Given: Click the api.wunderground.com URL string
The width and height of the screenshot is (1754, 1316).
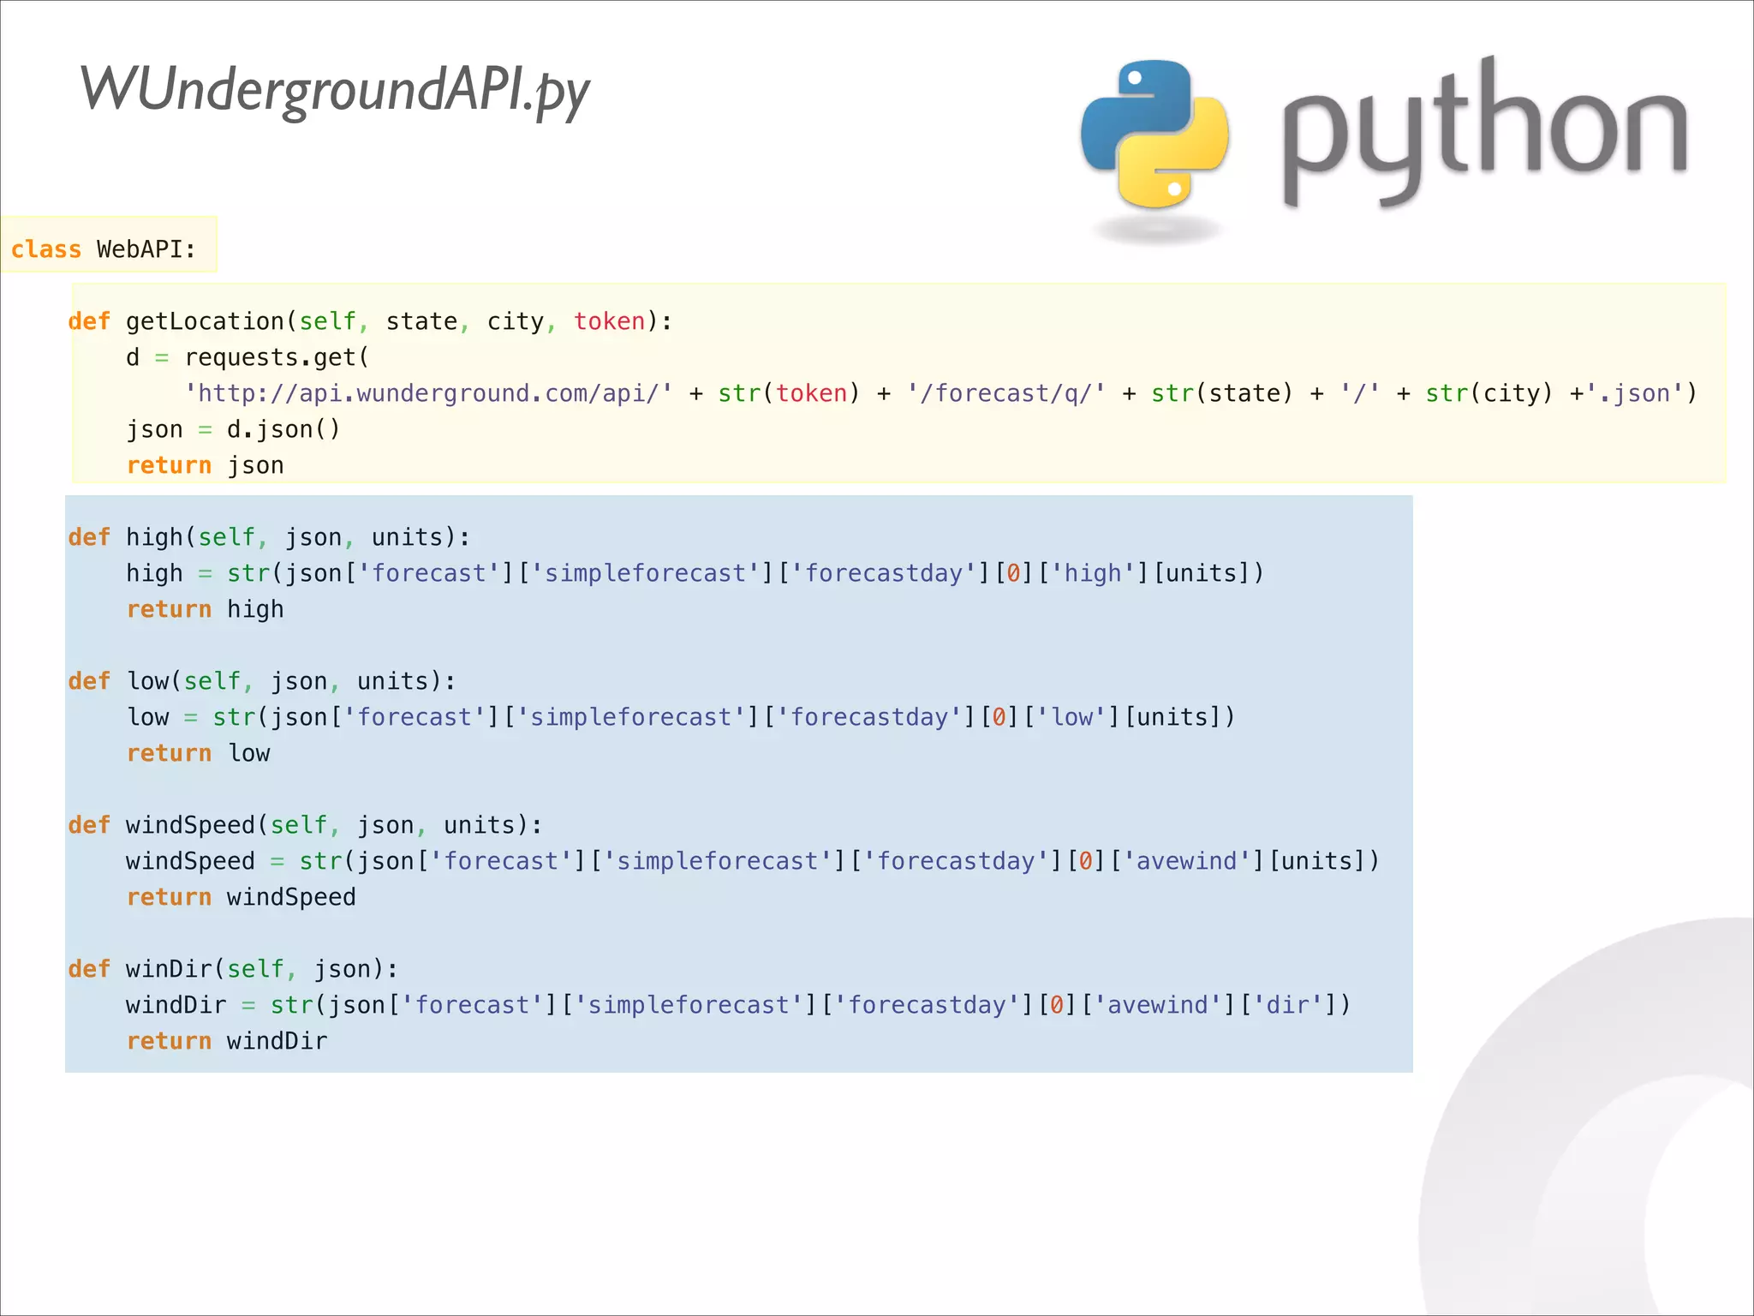Looking at the screenshot, I should pyautogui.click(x=428, y=393).
